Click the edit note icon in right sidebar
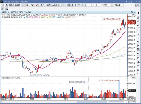The height and width of the screenshot is (104, 141). pos(138,70)
